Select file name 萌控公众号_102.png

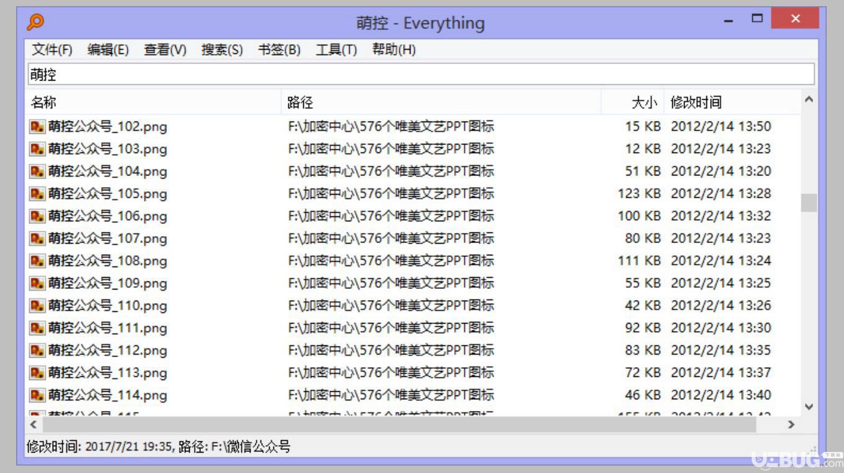click(108, 127)
